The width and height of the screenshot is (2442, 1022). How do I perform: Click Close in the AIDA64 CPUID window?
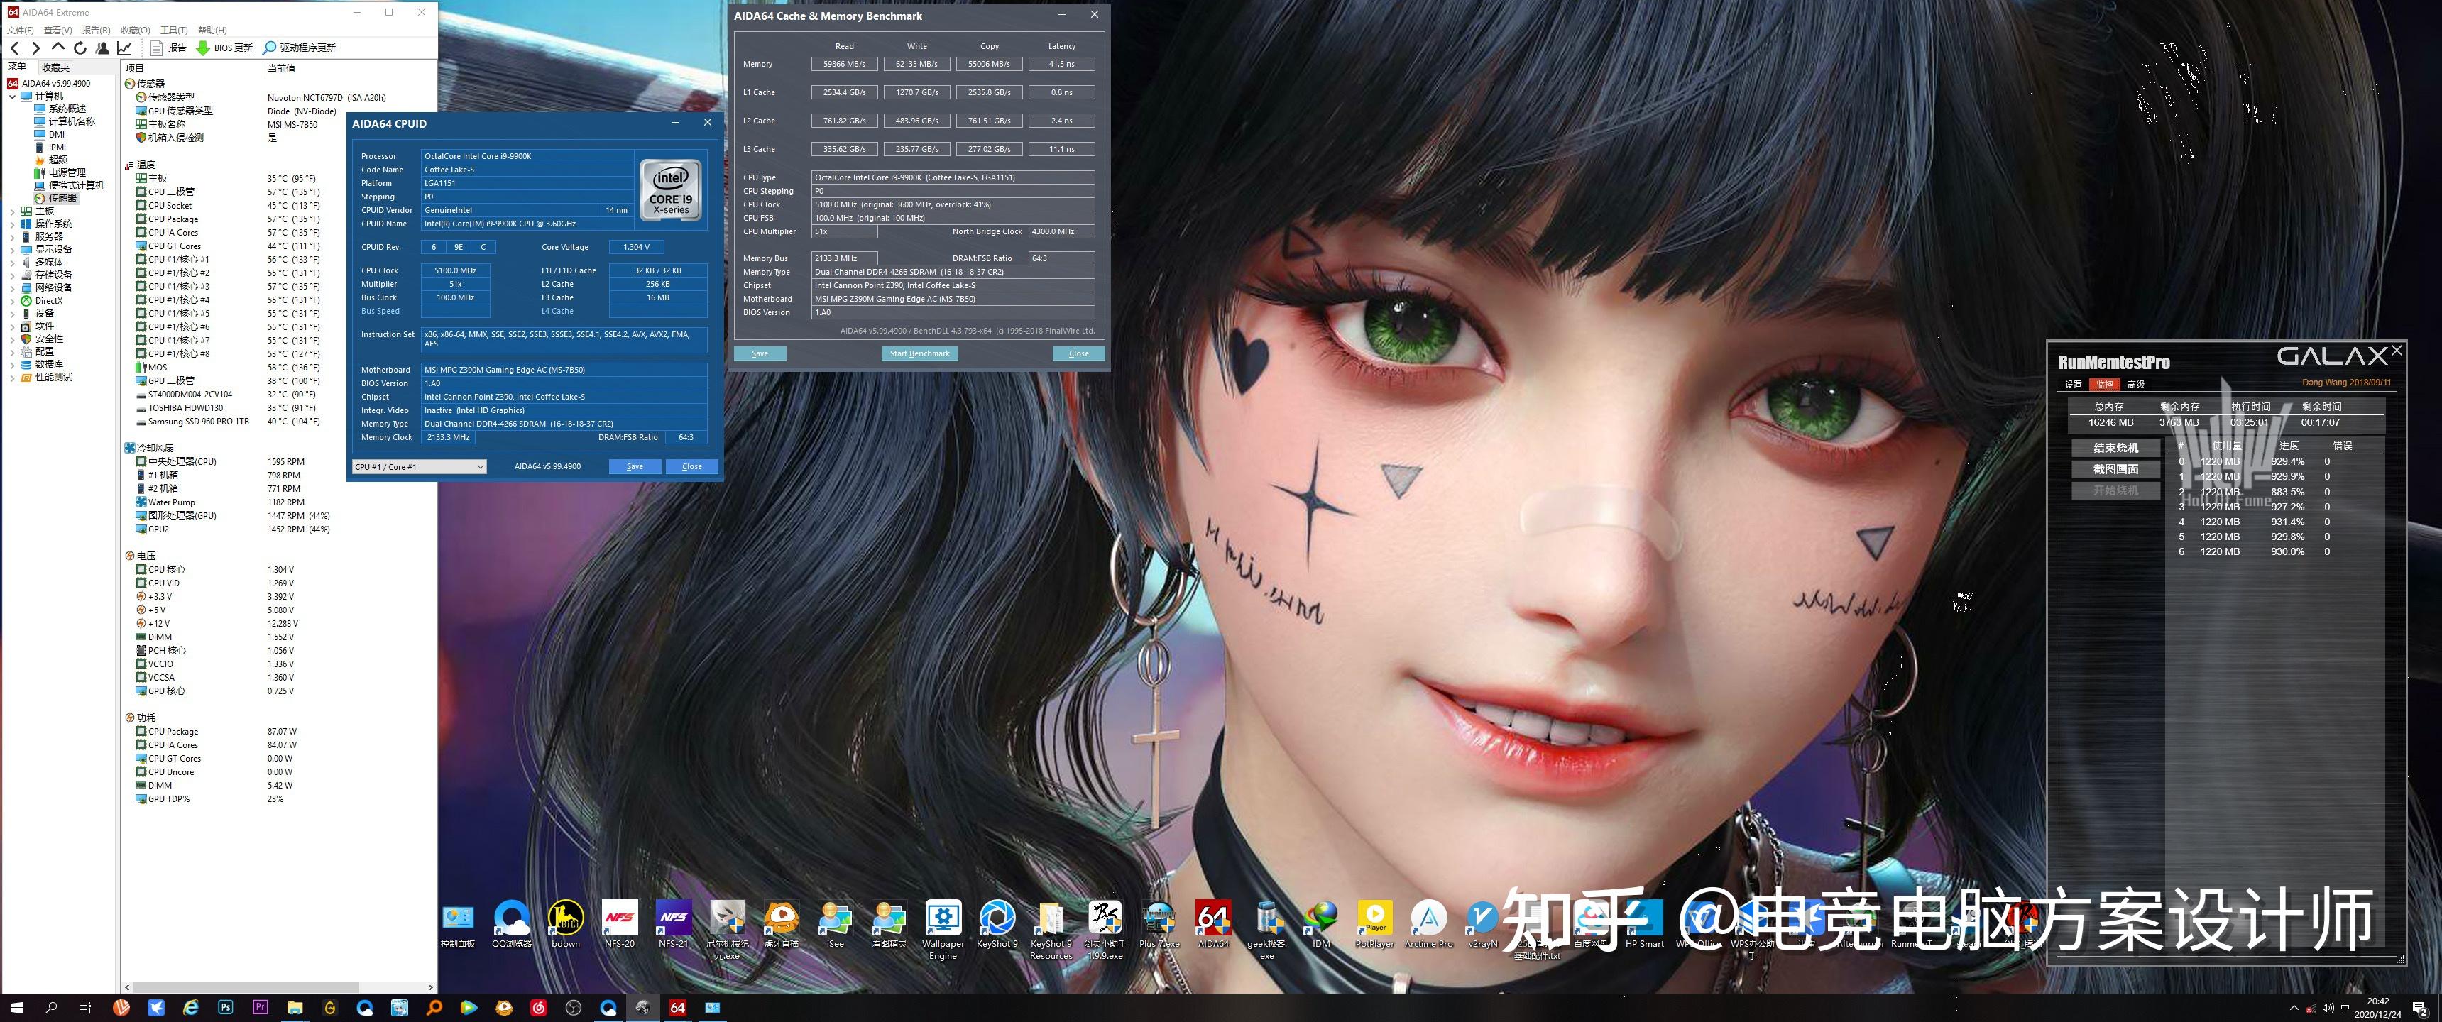[x=692, y=466]
